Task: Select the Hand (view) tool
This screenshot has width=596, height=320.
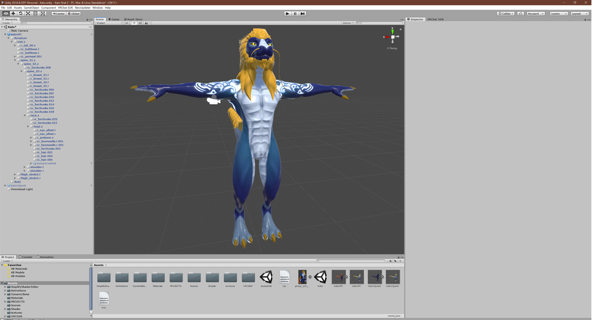Action: [x=6, y=13]
